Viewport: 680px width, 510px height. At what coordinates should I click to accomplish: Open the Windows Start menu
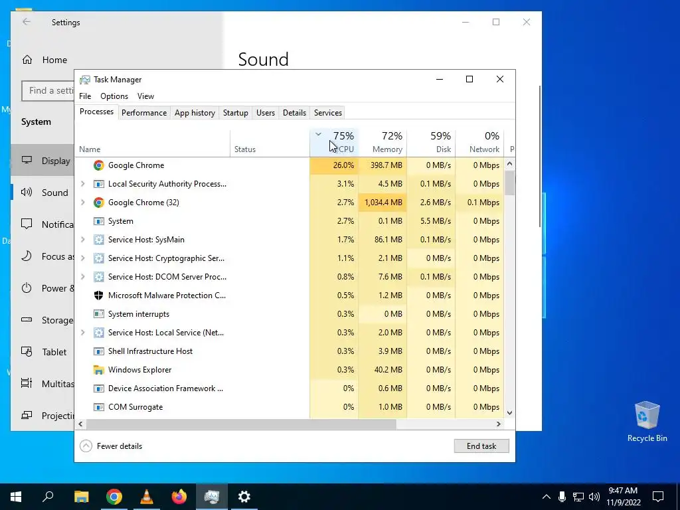16,497
